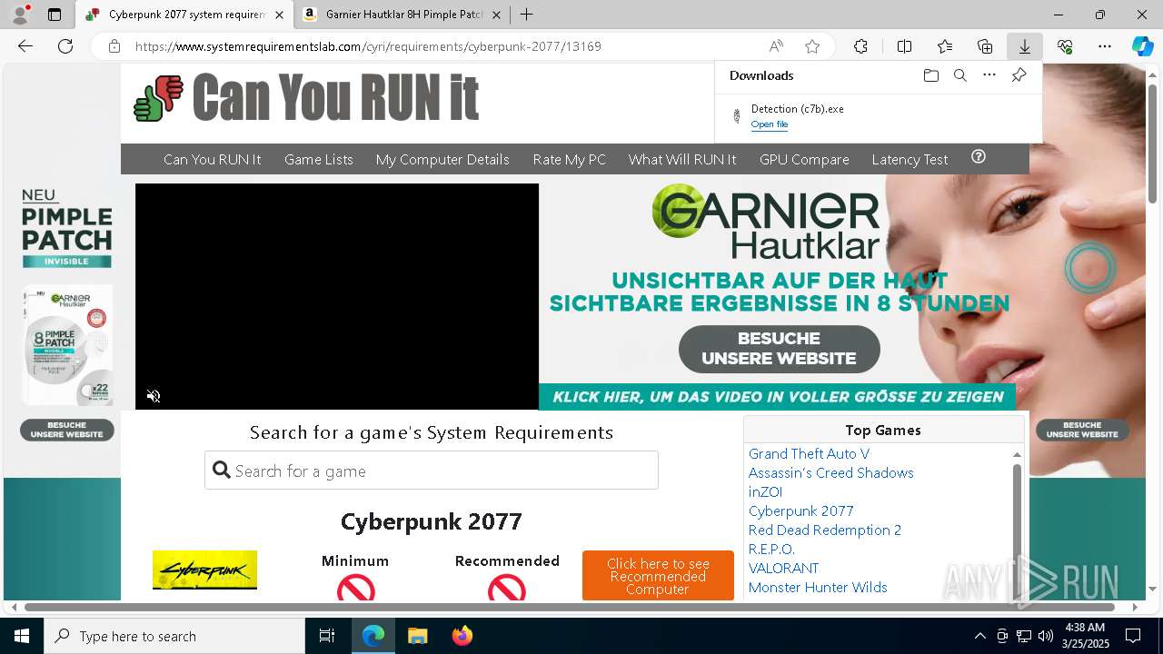
Task: Click the vertical page scrollbar thumb
Action: (x=1152, y=143)
